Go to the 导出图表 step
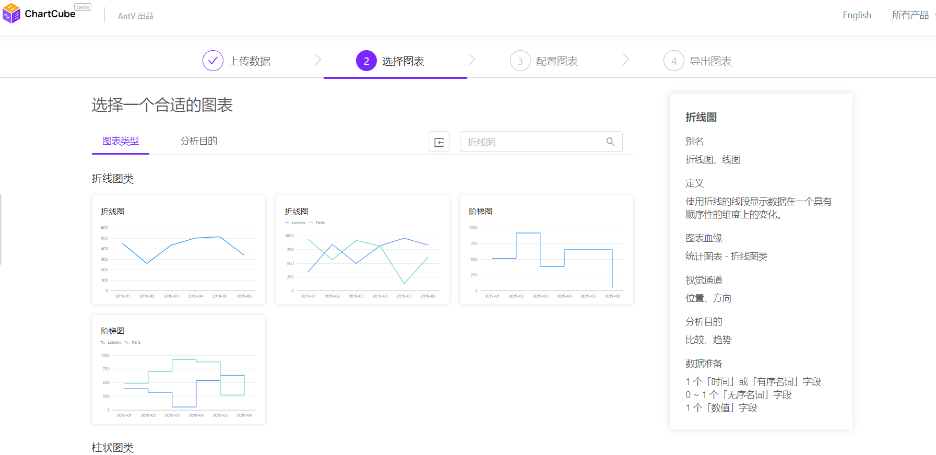The width and height of the screenshot is (936, 455). [710, 61]
